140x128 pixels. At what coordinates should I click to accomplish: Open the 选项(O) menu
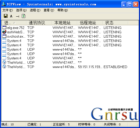[21, 10]
